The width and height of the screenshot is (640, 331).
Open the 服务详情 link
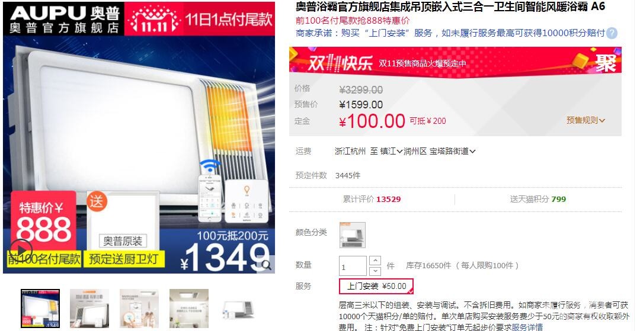[527, 327]
